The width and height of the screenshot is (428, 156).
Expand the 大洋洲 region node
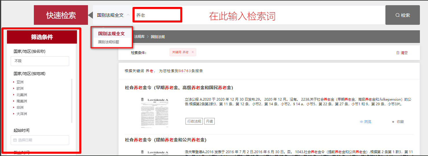point(14,114)
